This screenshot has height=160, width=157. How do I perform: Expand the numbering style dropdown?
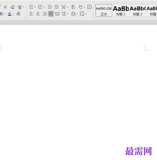click(x=44, y=7)
